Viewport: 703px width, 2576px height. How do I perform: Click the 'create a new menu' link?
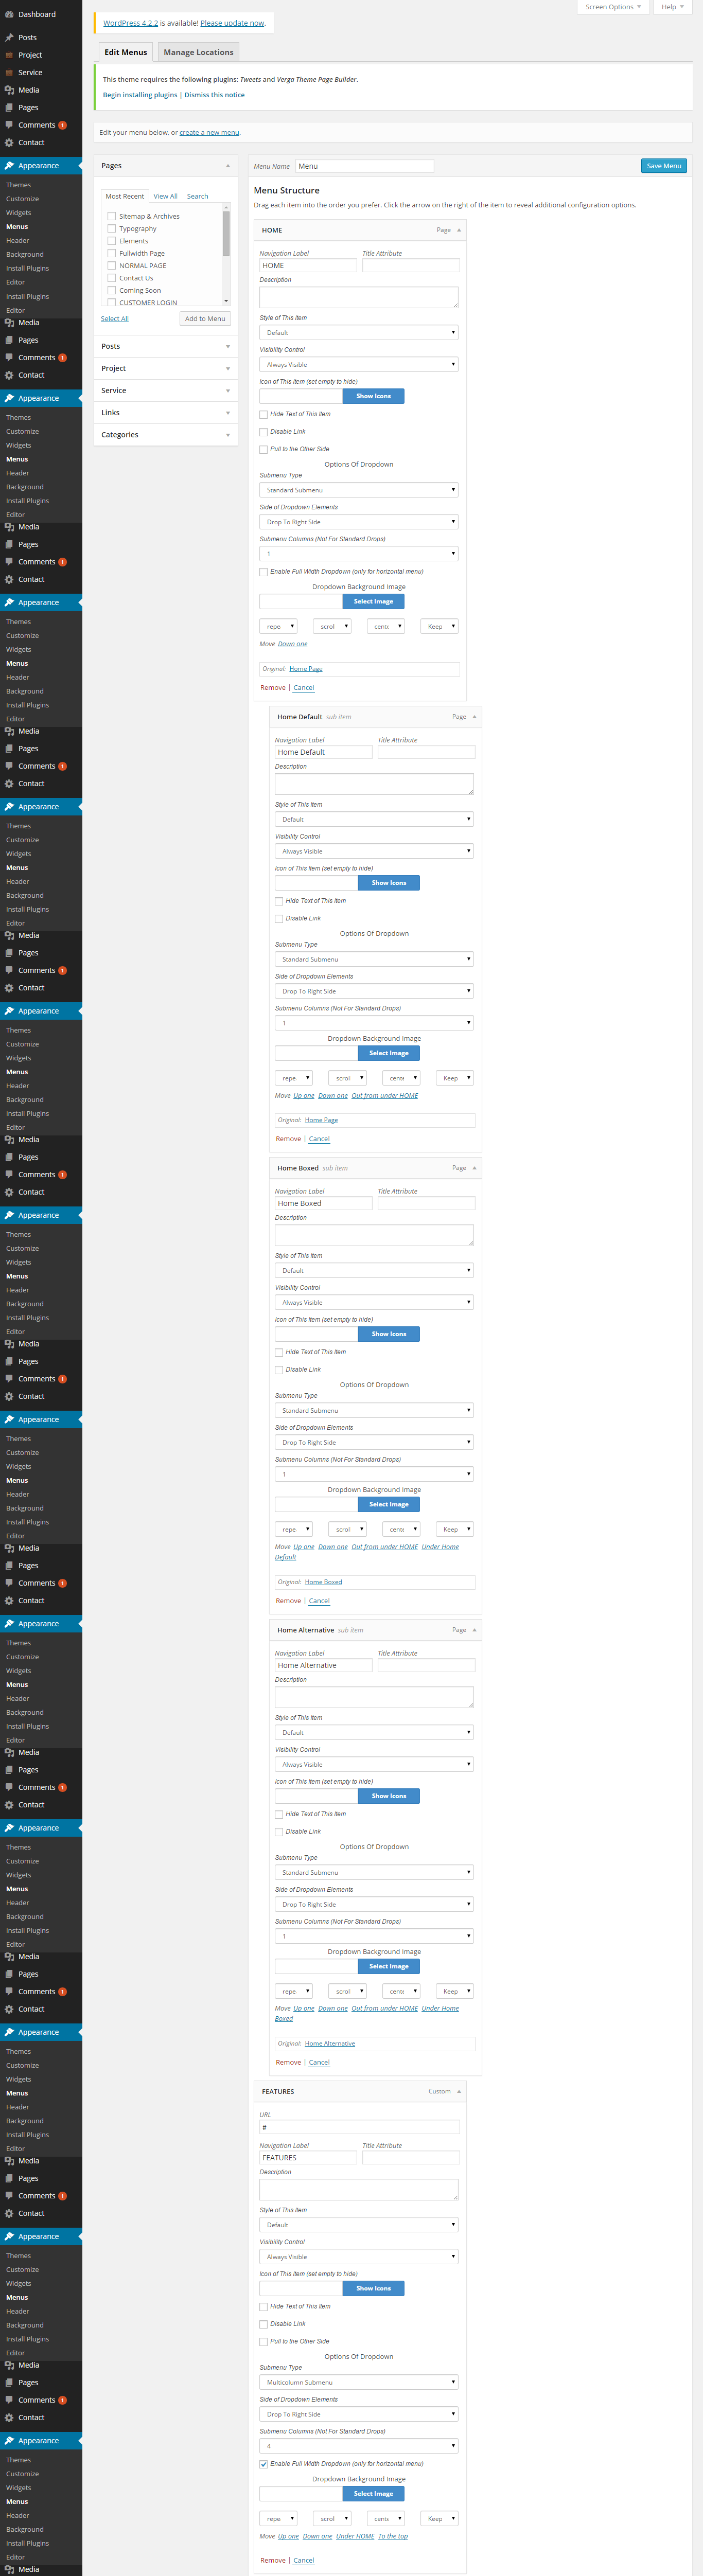click(209, 132)
